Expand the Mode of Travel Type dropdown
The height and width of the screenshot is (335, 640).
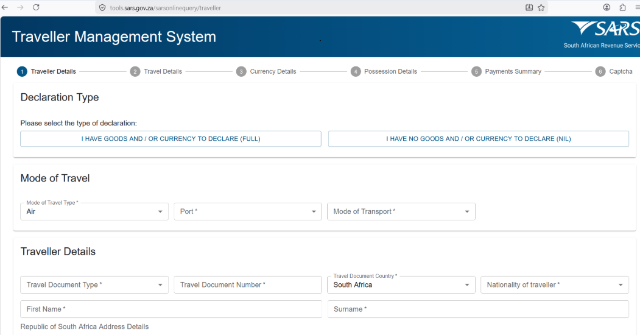tap(94, 211)
